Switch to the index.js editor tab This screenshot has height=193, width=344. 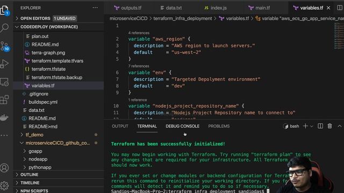point(216,8)
